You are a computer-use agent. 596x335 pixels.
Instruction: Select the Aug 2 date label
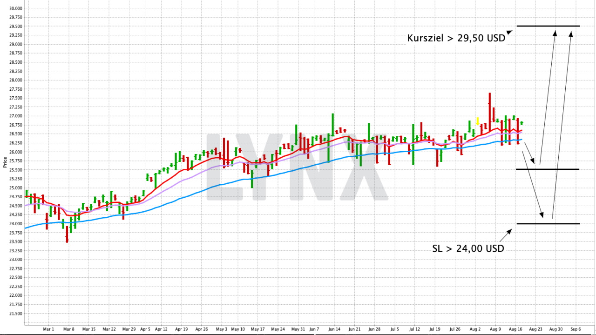[x=475, y=329]
